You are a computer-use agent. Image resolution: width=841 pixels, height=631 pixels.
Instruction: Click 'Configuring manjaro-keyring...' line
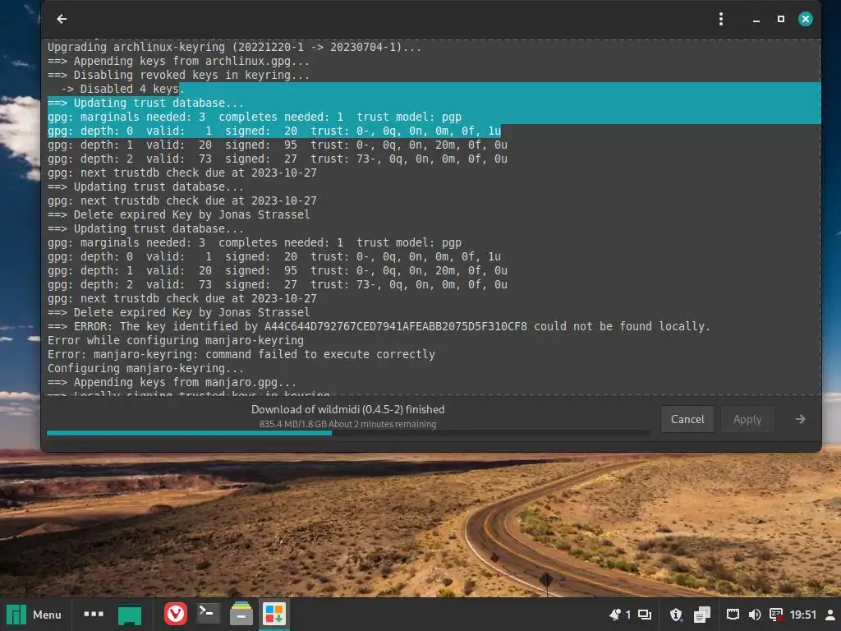pyautogui.click(x=145, y=368)
